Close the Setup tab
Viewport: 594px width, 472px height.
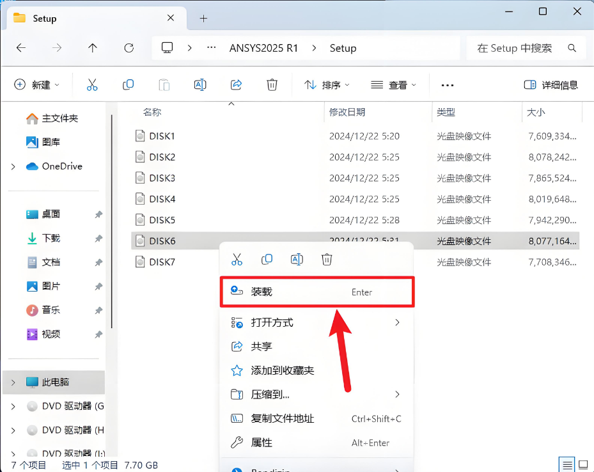coord(171,18)
